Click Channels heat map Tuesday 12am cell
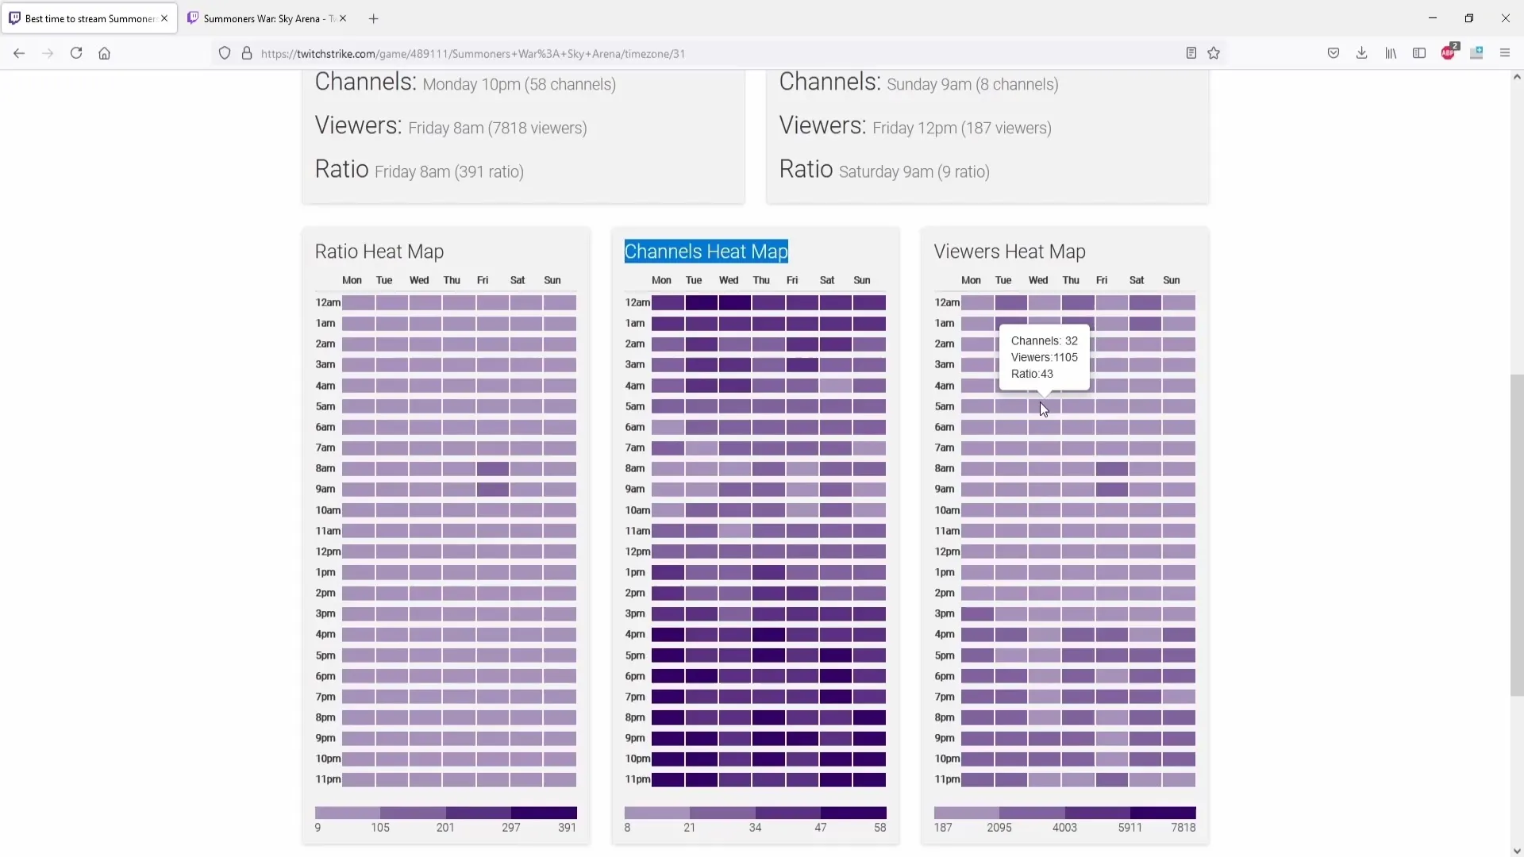Viewport: 1524px width, 857px height. [702, 303]
